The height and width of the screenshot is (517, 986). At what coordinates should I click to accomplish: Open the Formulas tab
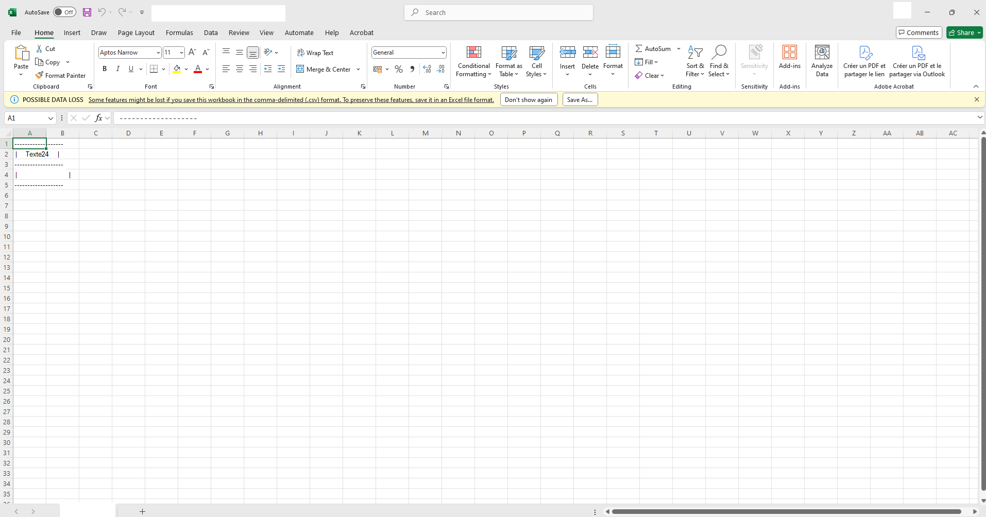click(179, 32)
